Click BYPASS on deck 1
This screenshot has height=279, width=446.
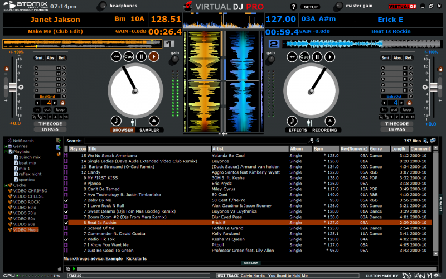(50, 129)
